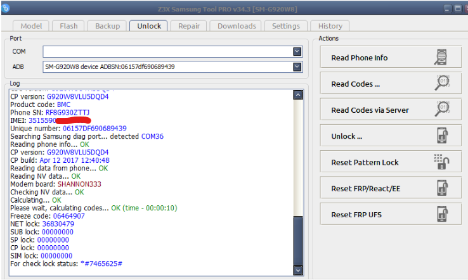Switch to the Flash tab

[68, 26]
